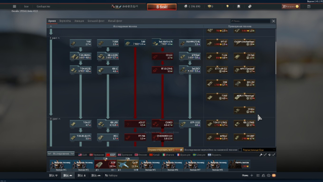Click the В бой! battle button
323x182 pixels.
[x=162, y=7]
